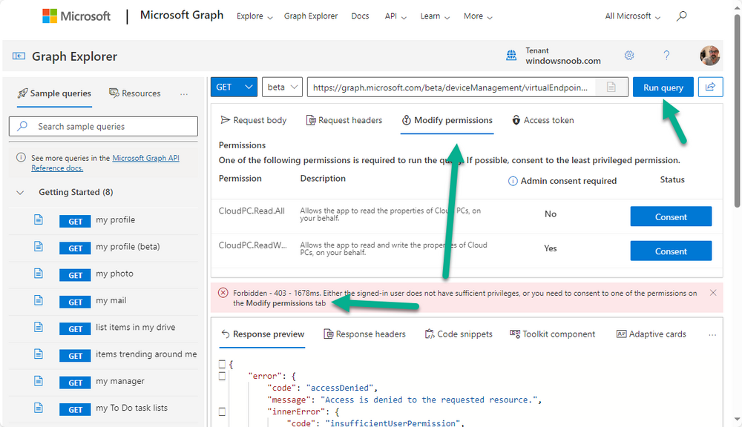Open Graph Explorer in the top navigation
The height and width of the screenshot is (427, 742).
click(311, 16)
